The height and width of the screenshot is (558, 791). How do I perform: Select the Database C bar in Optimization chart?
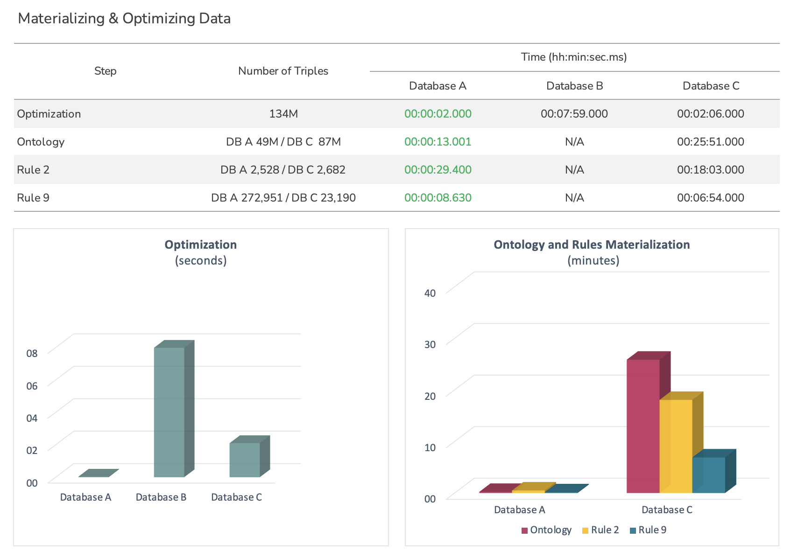(x=245, y=460)
